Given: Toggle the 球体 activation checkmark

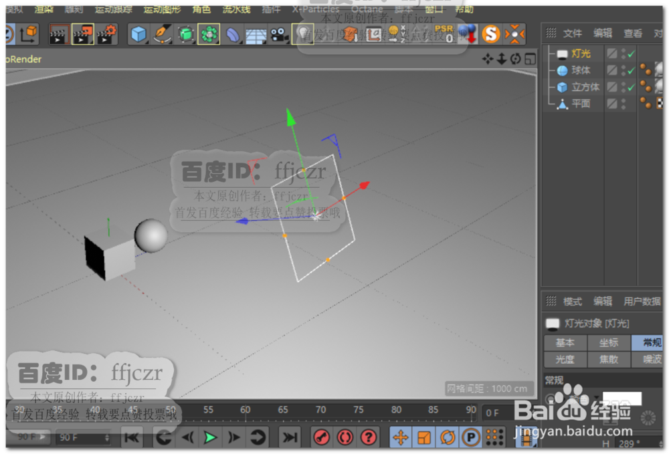Looking at the screenshot, I should click(631, 70).
